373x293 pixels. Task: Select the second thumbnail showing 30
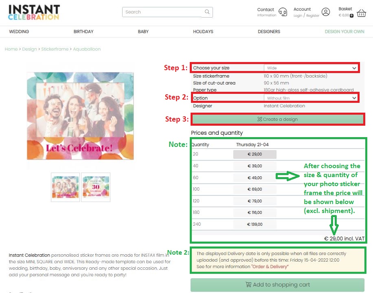pos(96,187)
